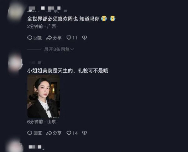Click the reply bubble icon on the 山东 comment
This screenshot has height=152, width=188.
point(30,133)
